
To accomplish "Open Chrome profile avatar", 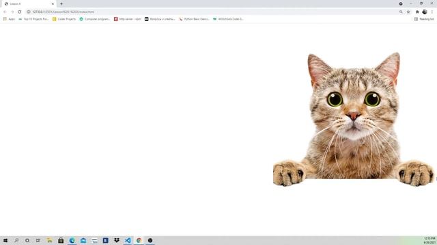I will coord(425,12).
